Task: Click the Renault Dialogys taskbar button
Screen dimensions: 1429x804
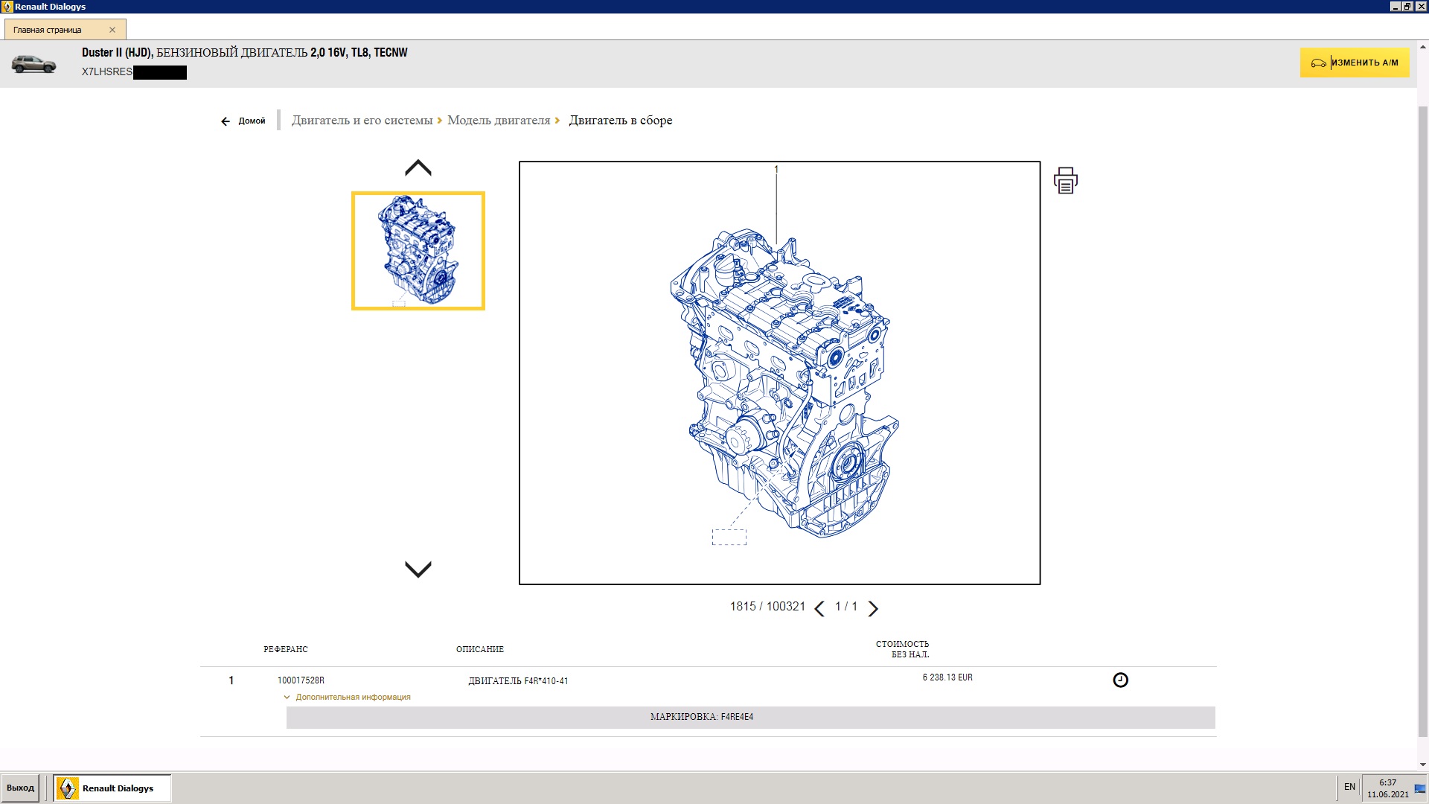Action: pos(112,788)
